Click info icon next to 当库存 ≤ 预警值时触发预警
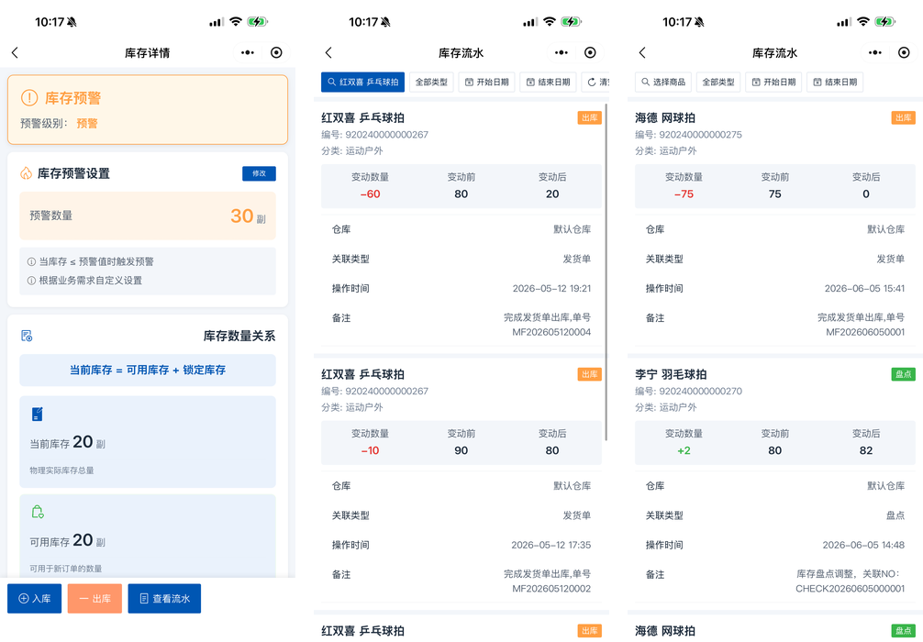923x642 pixels. (31, 262)
